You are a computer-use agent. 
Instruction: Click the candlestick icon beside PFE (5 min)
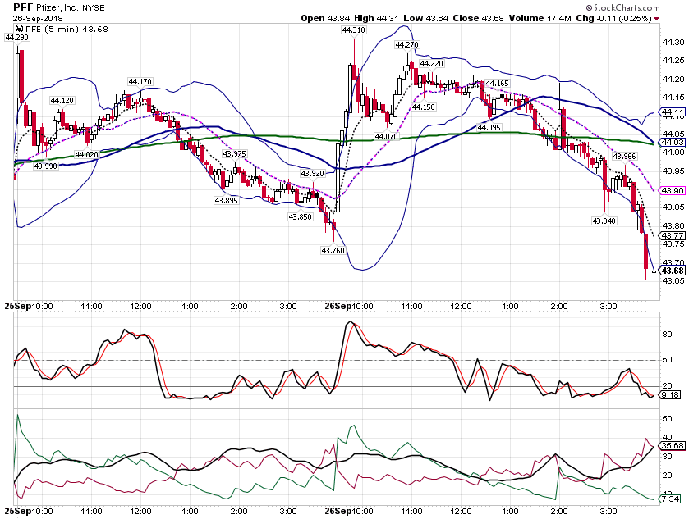coord(19,29)
